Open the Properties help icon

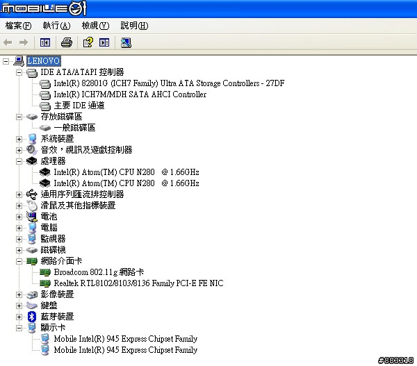click(88, 42)
